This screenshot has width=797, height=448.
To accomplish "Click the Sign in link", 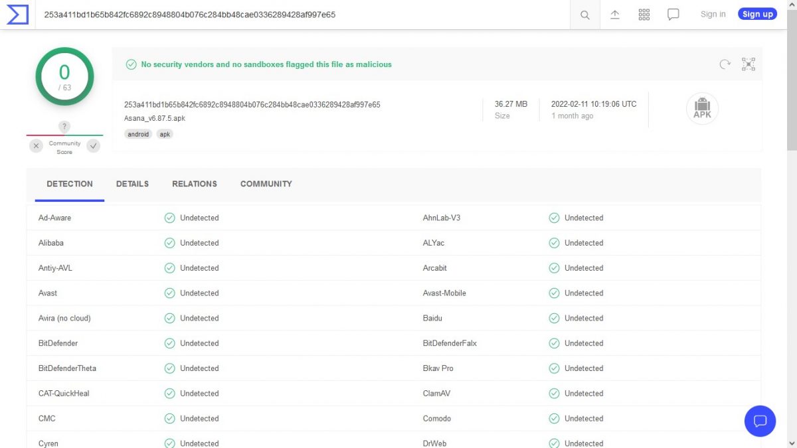I will pos(713,14).
